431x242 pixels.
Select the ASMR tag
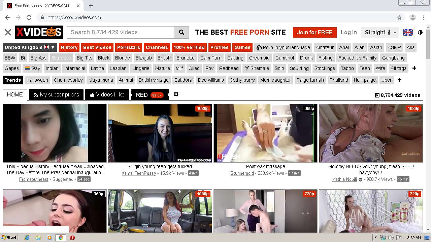tap(394, 47)
